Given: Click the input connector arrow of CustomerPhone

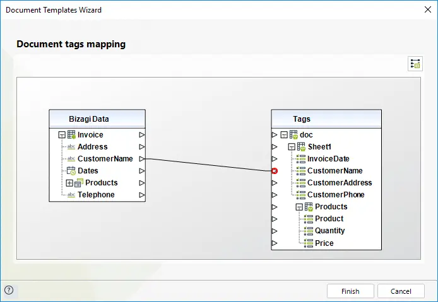Looking at the screenshot, I should (x=275, y=195).
